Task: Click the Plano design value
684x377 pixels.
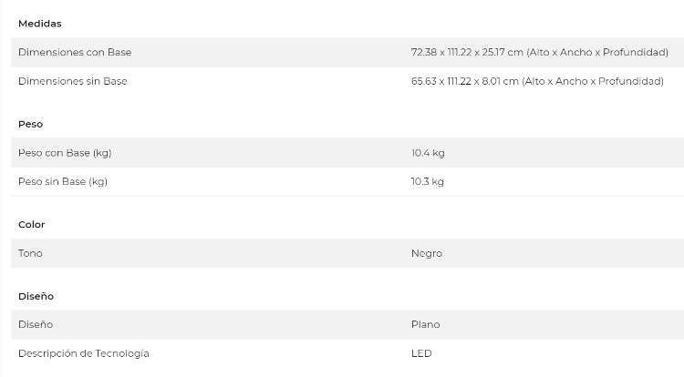Action: [425, 324]
